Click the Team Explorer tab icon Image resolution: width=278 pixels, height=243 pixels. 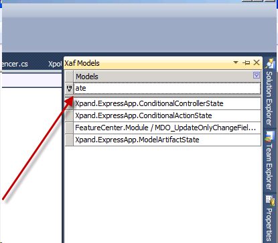269,136
